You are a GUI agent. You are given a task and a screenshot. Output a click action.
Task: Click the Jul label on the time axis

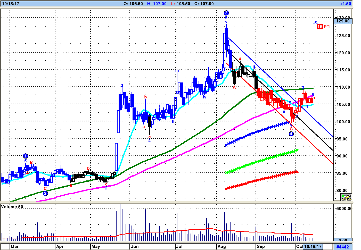tap(179, 246)
